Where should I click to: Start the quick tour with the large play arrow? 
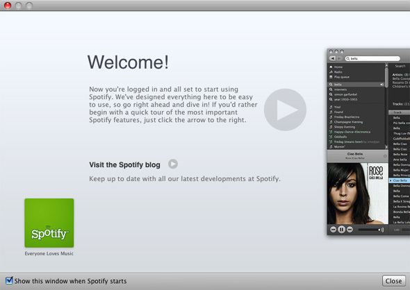[x=285, y=110]
